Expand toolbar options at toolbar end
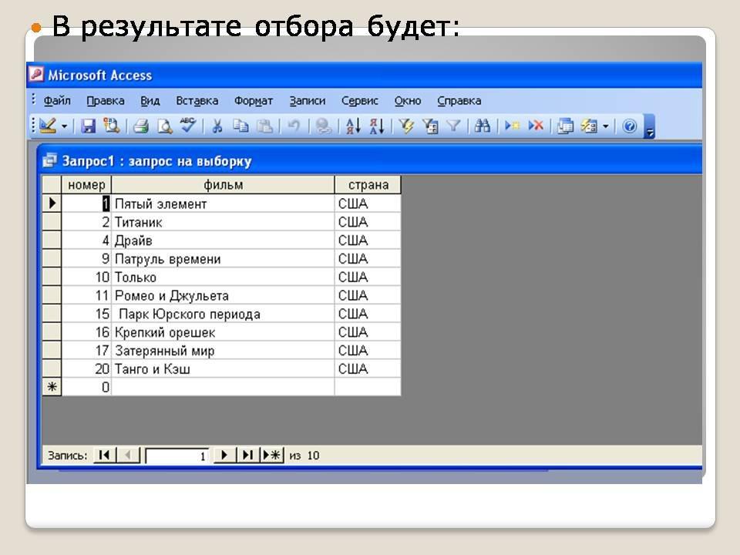 (x=649, y=128)
